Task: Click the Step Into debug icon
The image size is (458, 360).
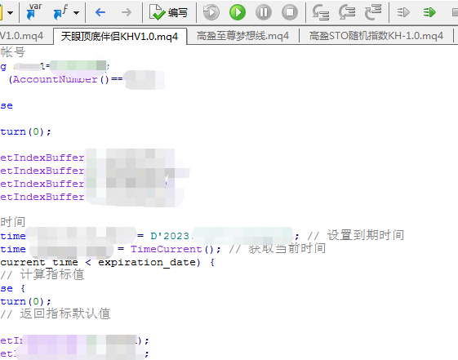Action: [x=321, y=12]
